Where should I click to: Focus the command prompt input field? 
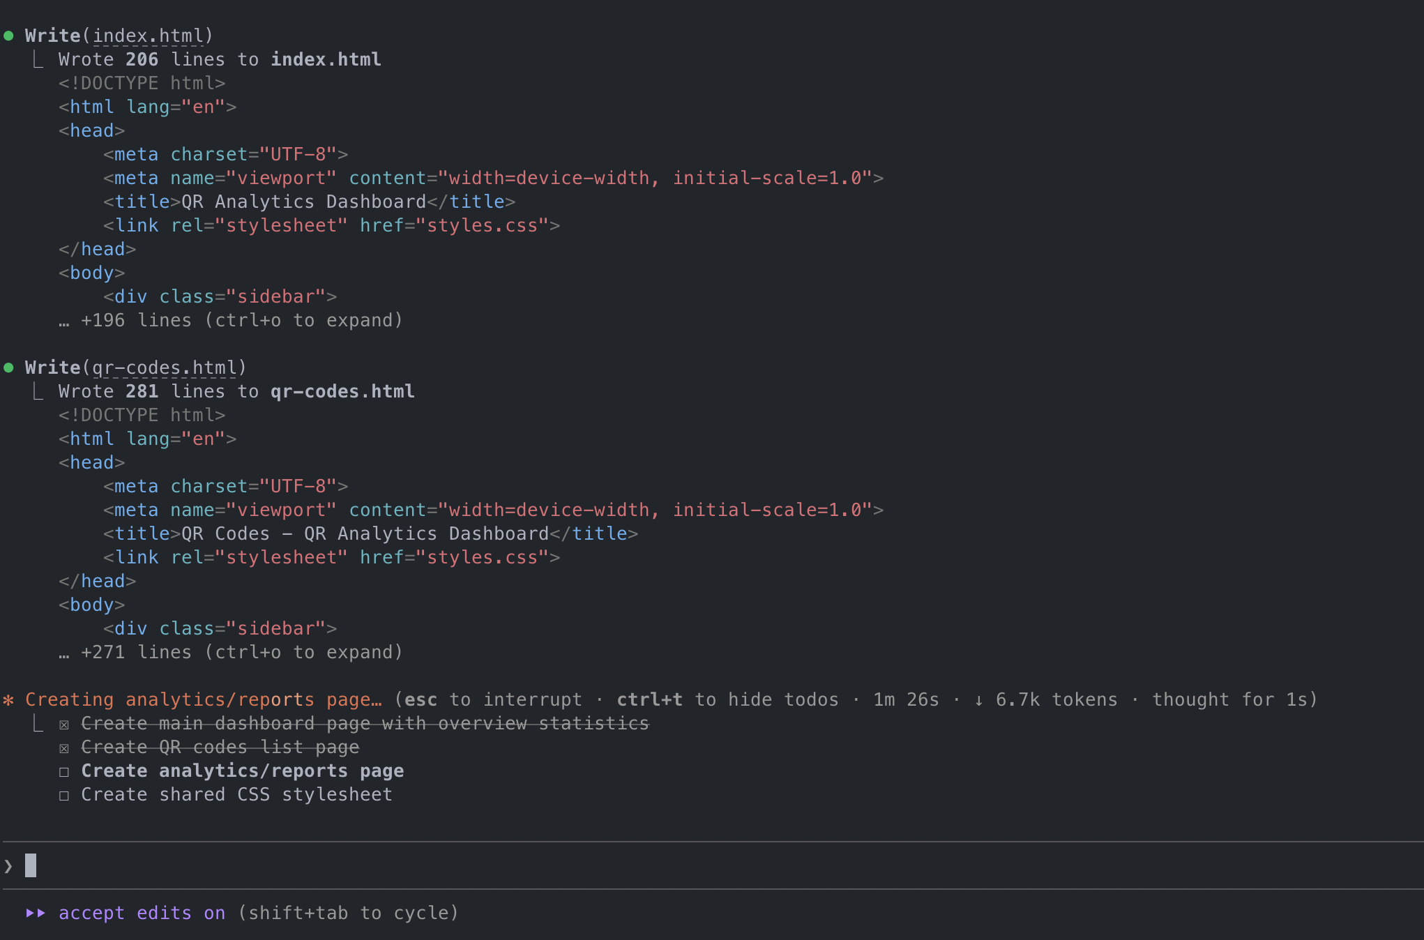[697, 866]
